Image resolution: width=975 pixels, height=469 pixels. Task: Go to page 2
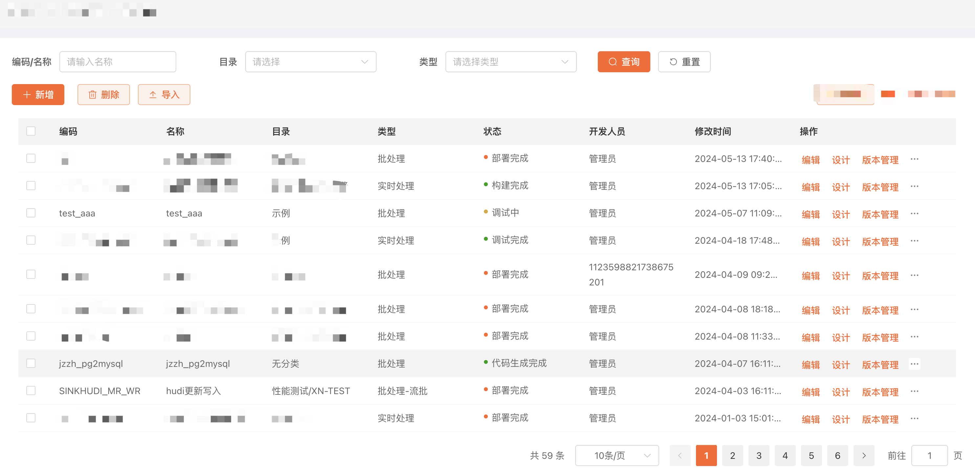[x=732, y=456]
